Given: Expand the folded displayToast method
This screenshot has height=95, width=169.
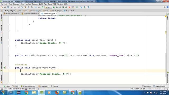Looking at the screenshot, I should tap(9, 55).
